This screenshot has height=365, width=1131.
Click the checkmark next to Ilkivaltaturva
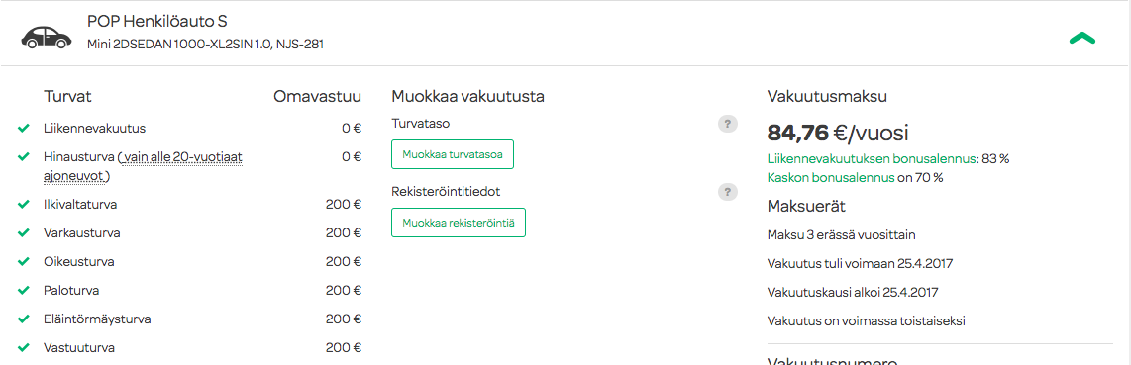pyautogui.click(x=24, y=205)
